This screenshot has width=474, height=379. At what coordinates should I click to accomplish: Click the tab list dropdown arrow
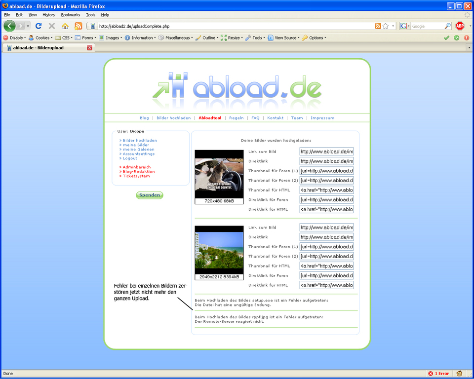[469, 48]
